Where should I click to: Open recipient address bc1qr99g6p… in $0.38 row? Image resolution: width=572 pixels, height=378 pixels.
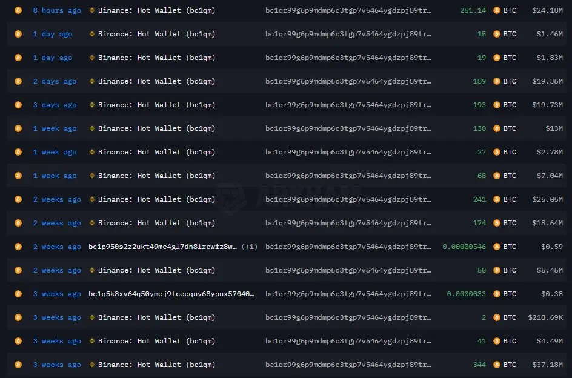pyautogui.click(x=348, y=294)
